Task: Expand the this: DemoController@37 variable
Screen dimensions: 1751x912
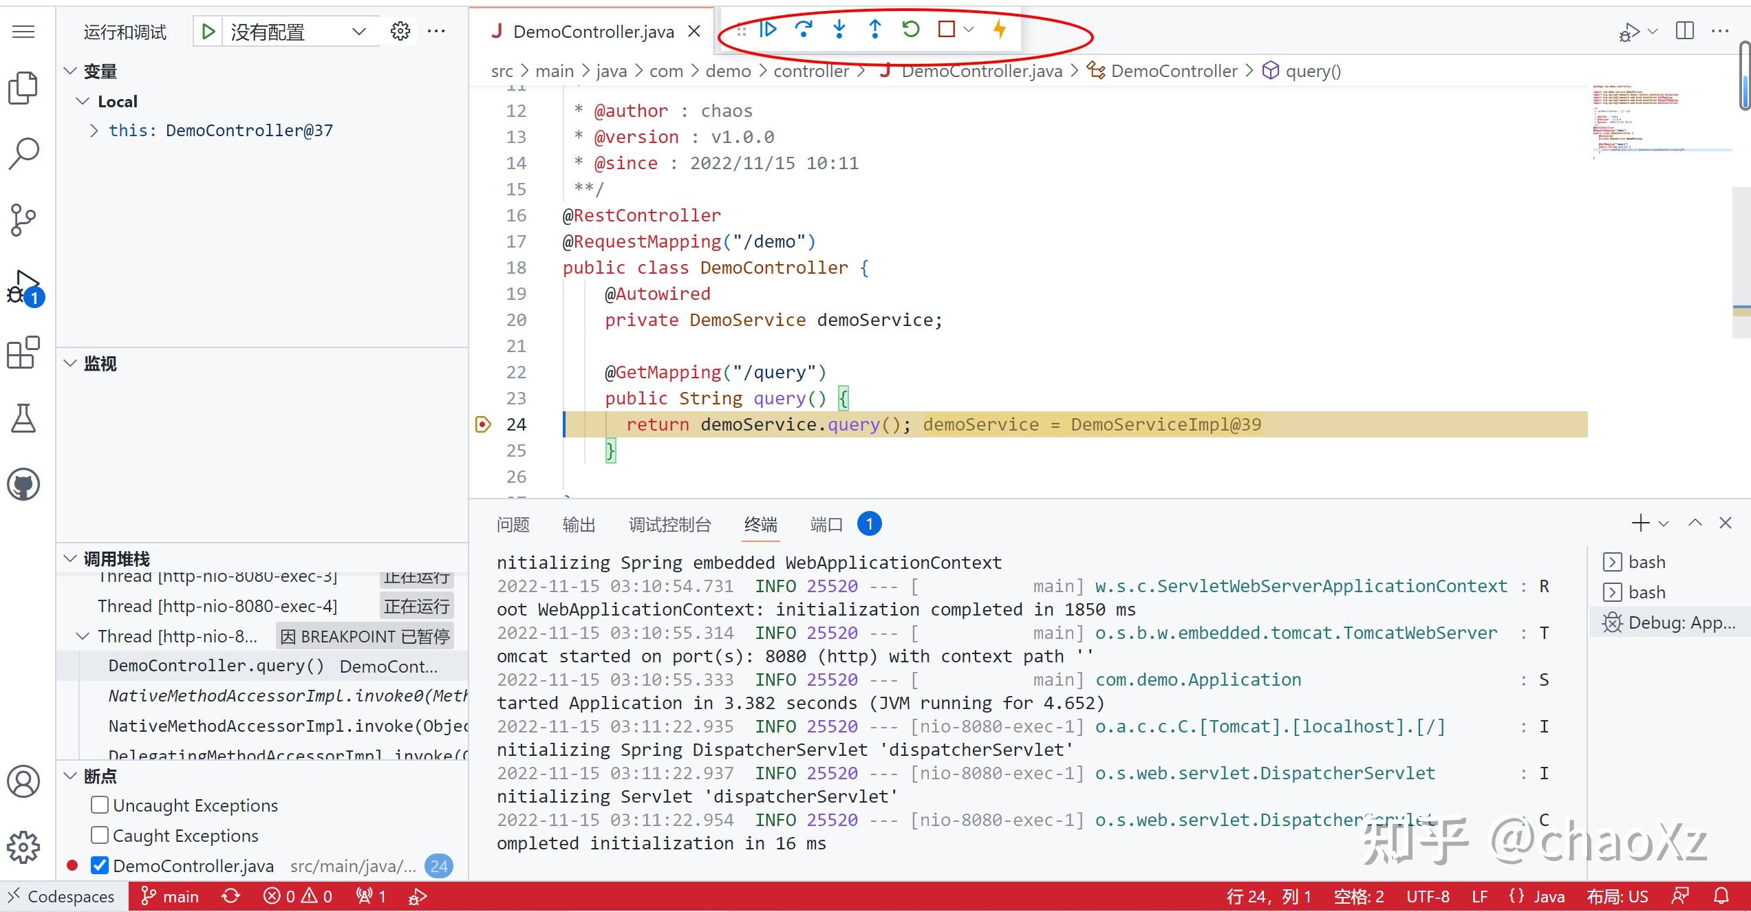Action: (x=94, y=130)
